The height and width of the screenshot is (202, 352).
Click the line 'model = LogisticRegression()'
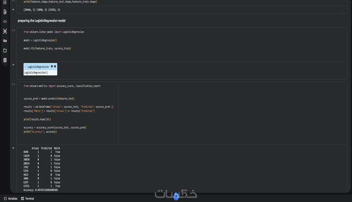pos(40,40)
